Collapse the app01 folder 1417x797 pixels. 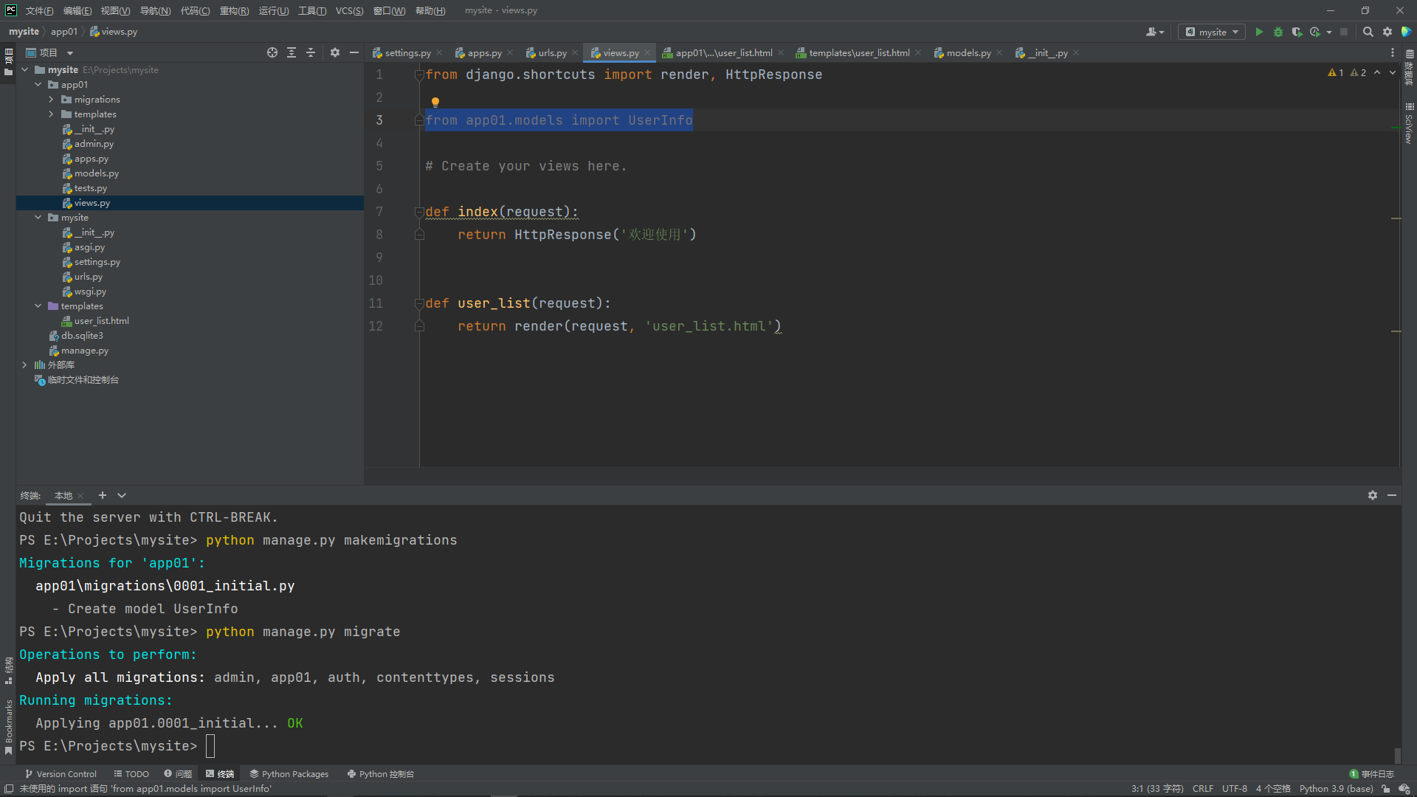tap(38, 84)
